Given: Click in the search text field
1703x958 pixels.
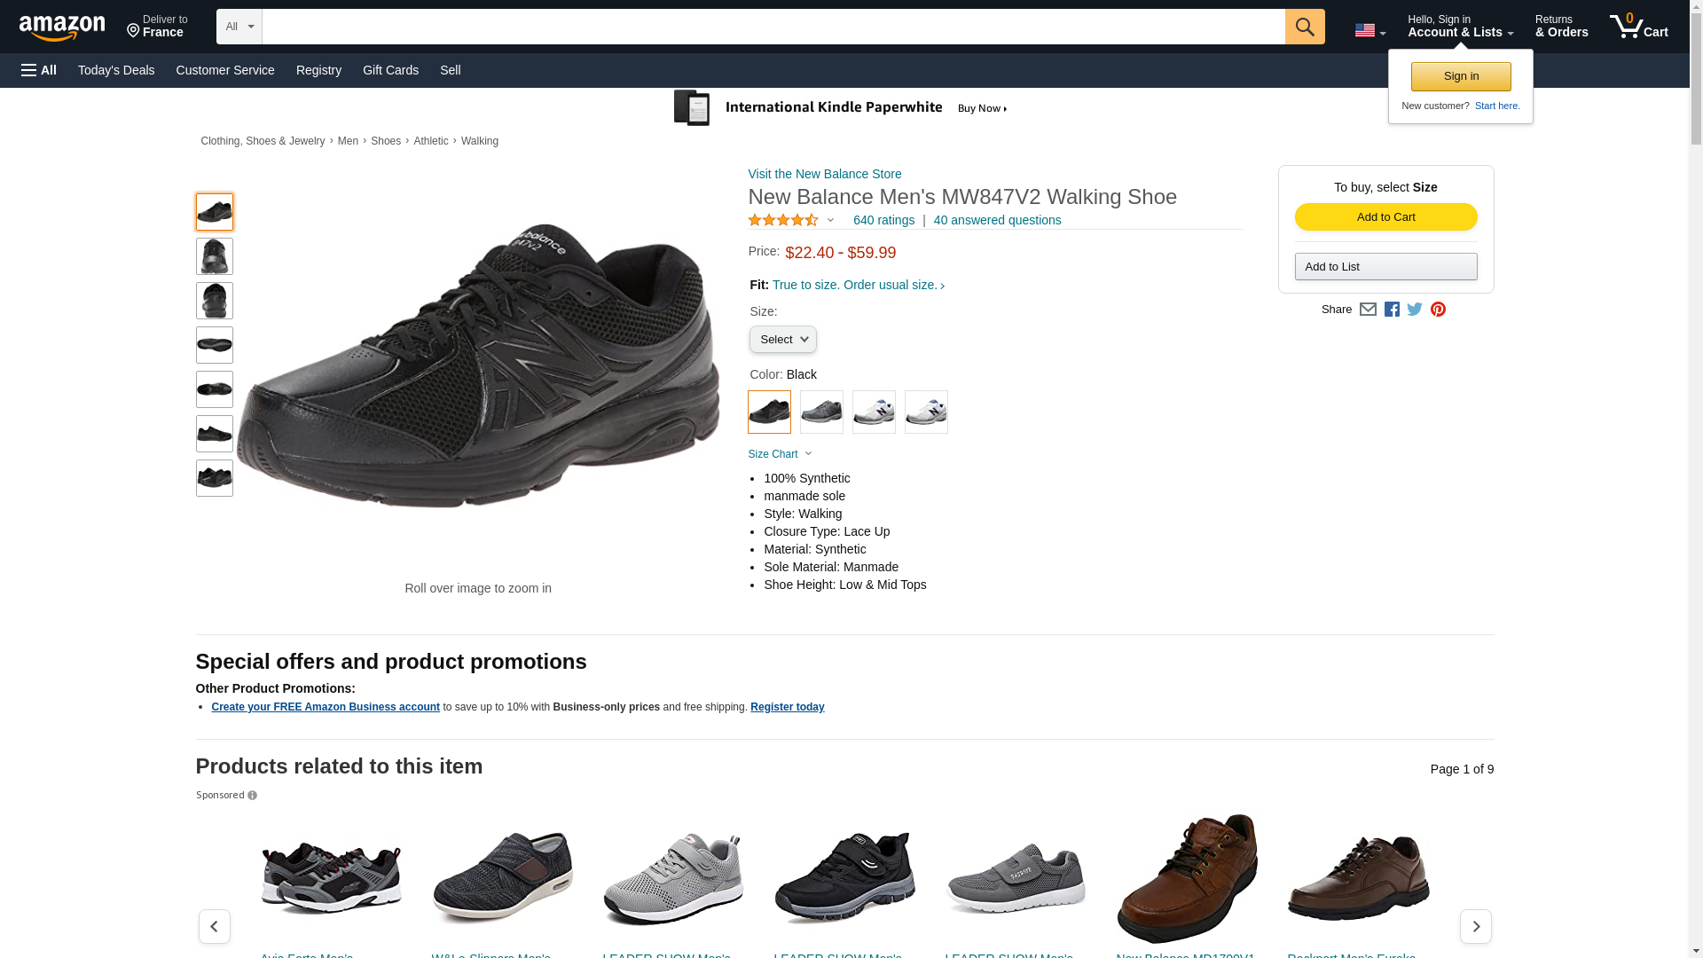Looking at the screenshot, I should tap(773, 27).
